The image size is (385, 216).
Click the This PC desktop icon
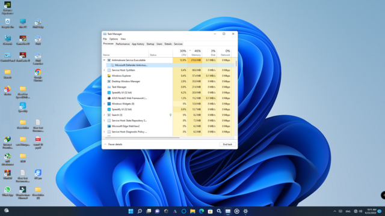[23, 23]
